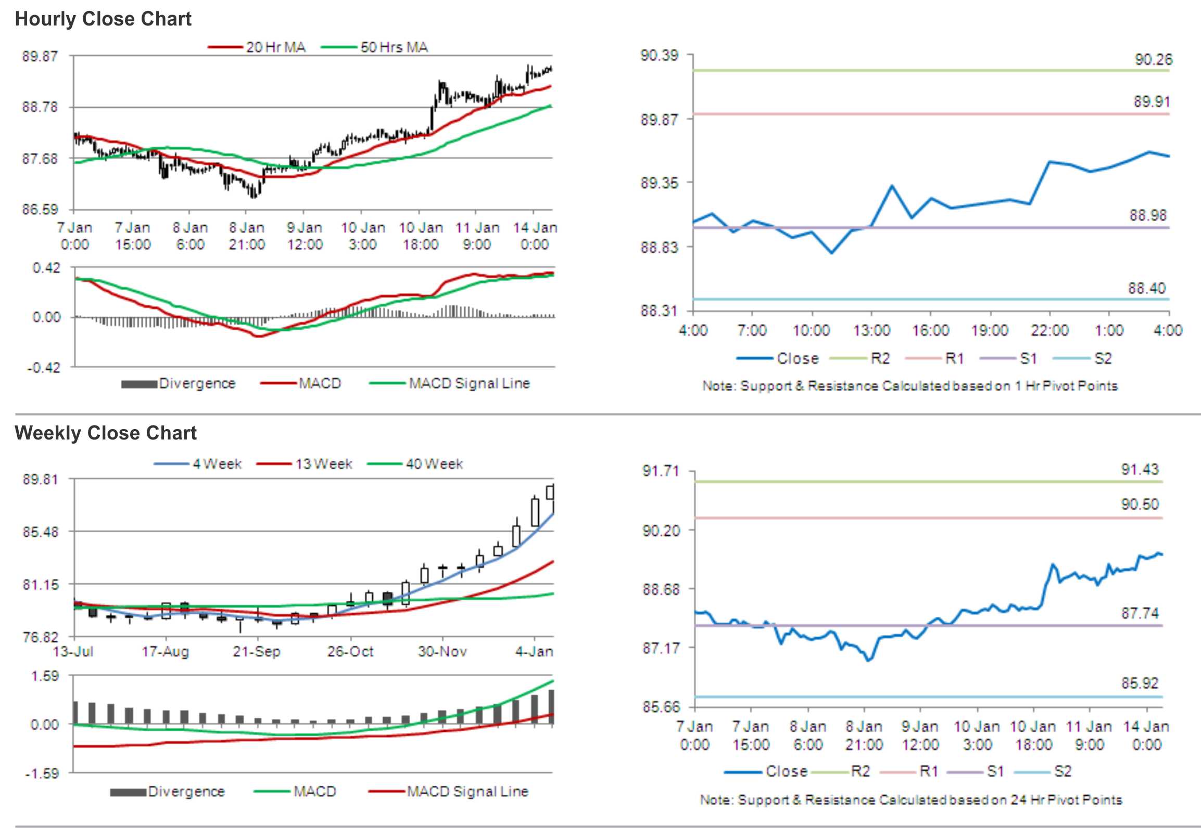Click the 30-Nov date label
1201x828 pixels.
(x=443, y=652)
